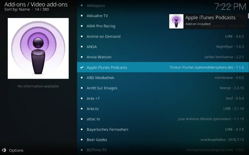Click the bullet icon beside BGTime.TV
The width and height of the screenshot is (249, 155).
tap(82, 150)
